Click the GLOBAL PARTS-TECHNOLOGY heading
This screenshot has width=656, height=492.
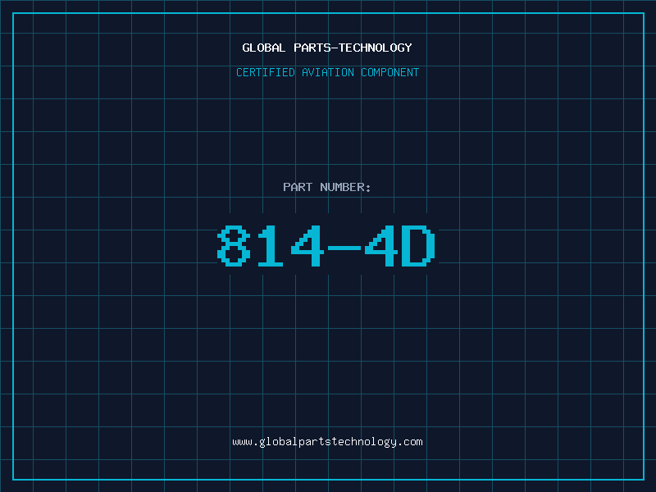pyautogui.click(x=327, y=48)
